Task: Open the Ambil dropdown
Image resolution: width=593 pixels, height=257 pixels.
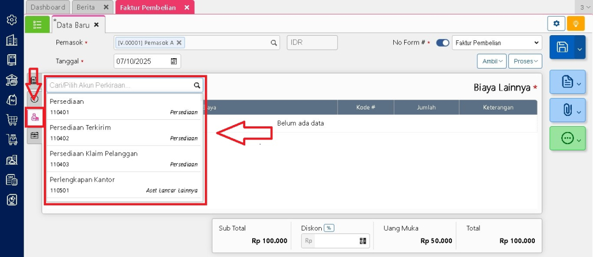Action: pos(491,61)
